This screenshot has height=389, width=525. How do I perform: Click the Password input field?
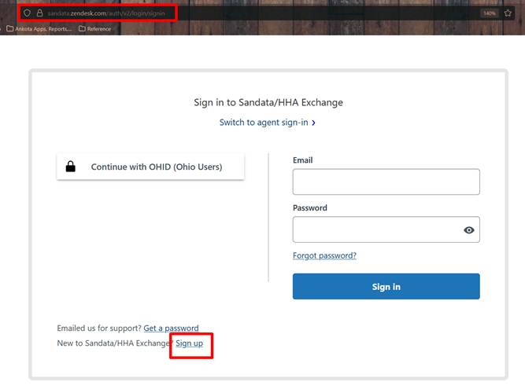[x=378, y=229]
